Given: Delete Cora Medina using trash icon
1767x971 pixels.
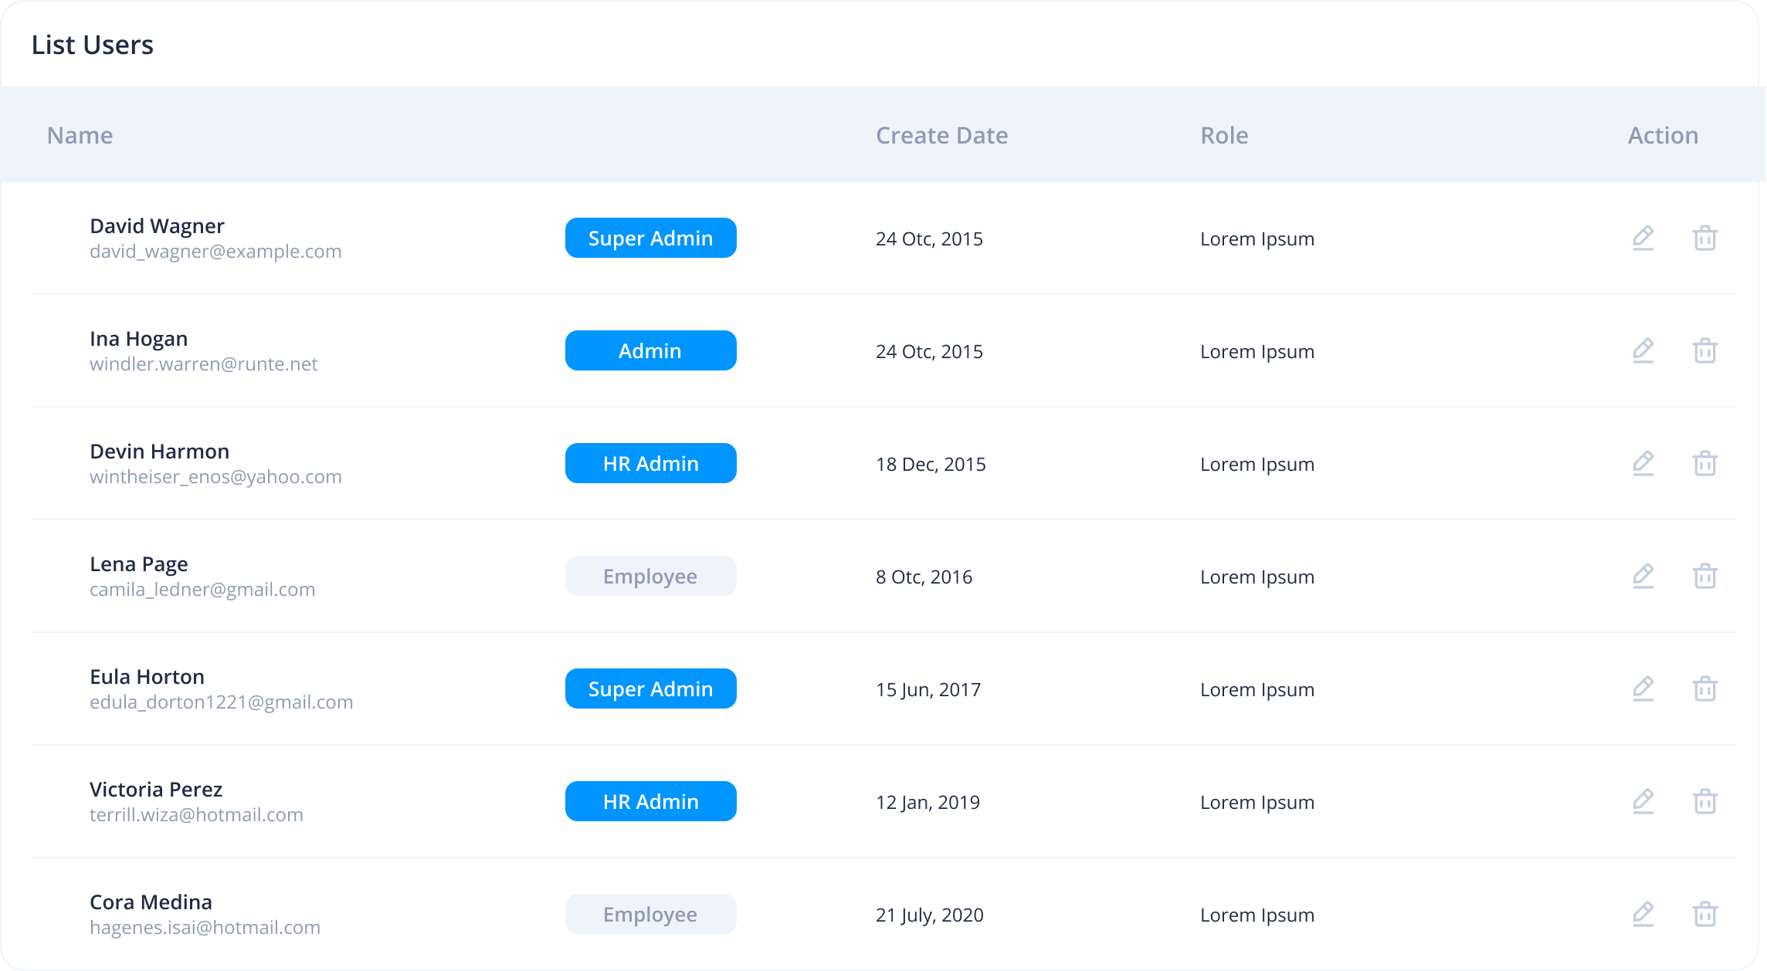Looking at the screenshot, I should (1704, 914).
